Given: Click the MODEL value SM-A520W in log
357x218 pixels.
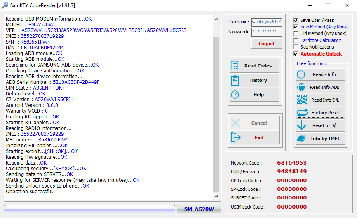Looking at the screenshot, I should (x=41, y=25).
